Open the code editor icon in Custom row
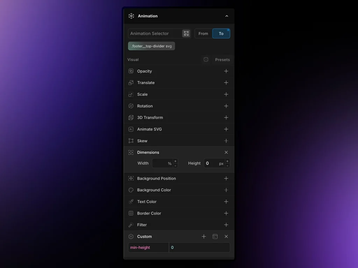This screenshot has height=268, width=358. coord(215,237)
